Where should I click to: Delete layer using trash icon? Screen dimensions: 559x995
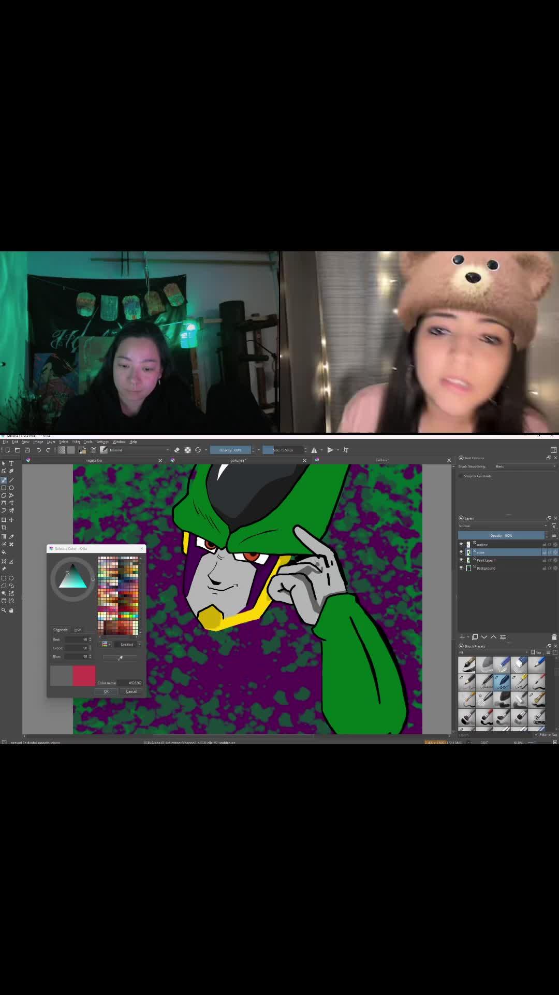(x=554, y=637)
